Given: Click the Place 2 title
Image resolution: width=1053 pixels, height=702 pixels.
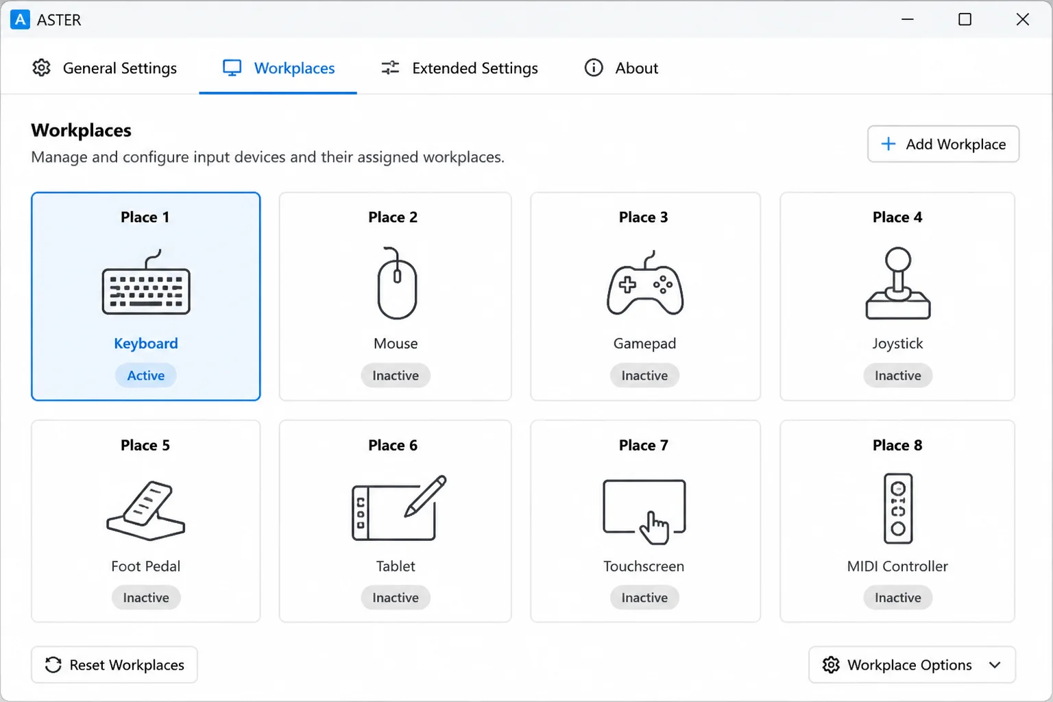Looking at the screenshot, I should tap(393, 217).
